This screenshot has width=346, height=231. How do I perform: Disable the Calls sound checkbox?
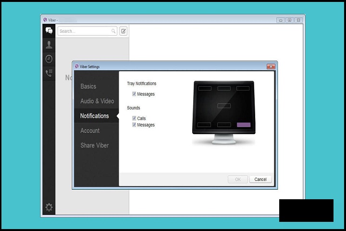(135, 118)
